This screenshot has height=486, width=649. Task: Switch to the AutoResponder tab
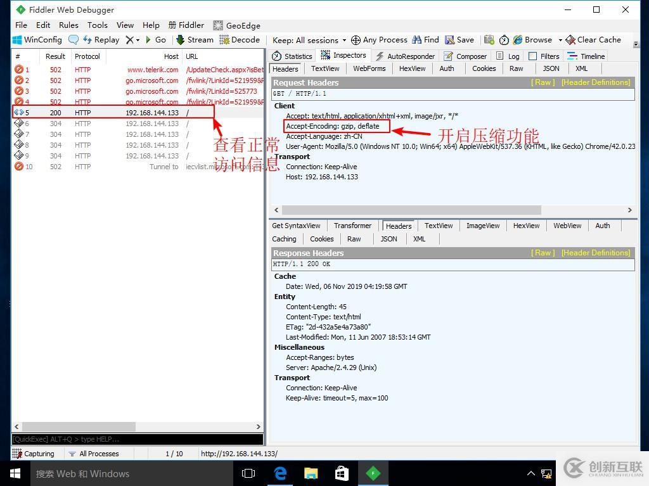406,56
